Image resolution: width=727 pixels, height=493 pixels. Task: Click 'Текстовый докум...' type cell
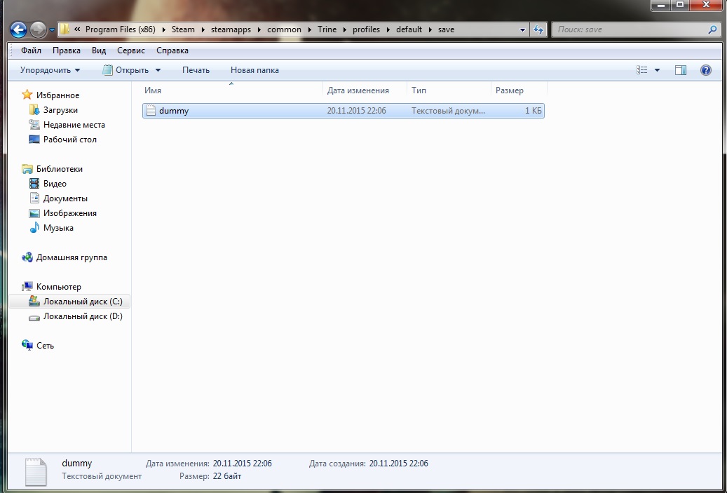448,111
